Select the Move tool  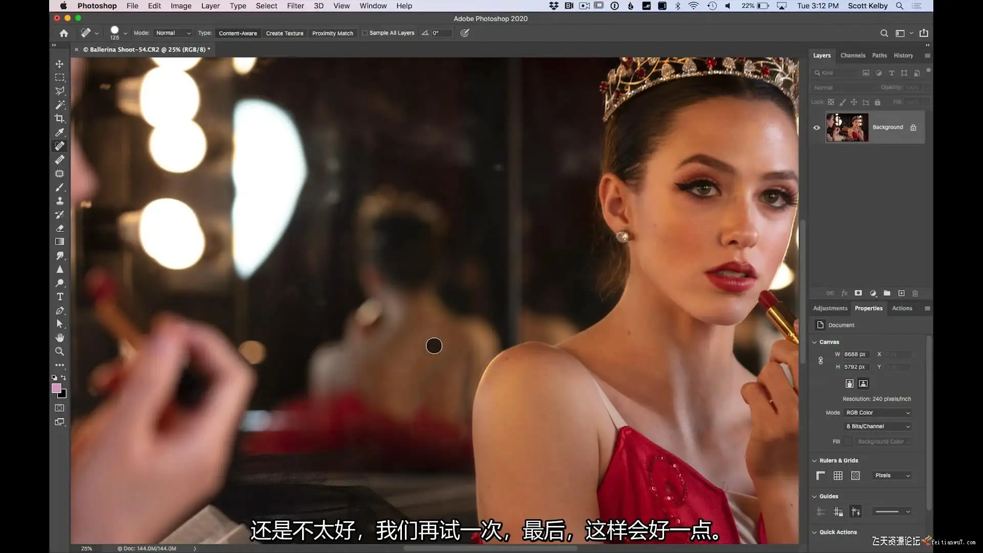(x=60, y=64)
